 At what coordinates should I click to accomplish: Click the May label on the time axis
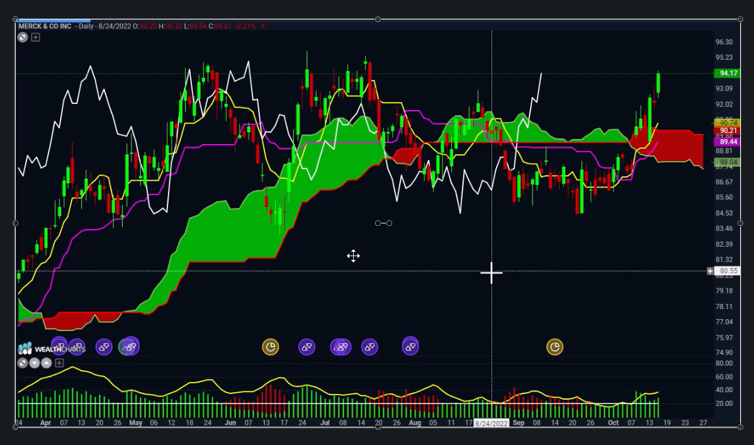click(135, 423)
